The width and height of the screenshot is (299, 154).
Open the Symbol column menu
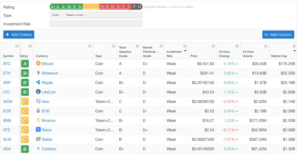17,46
